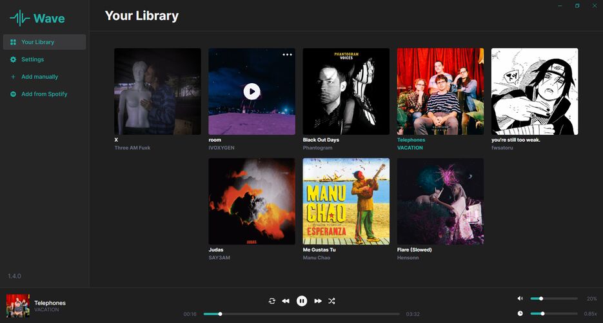The height and width of the screenshot is (323, 603).
Task: Restore down the Wave window
Action: (x=577, y=6)
